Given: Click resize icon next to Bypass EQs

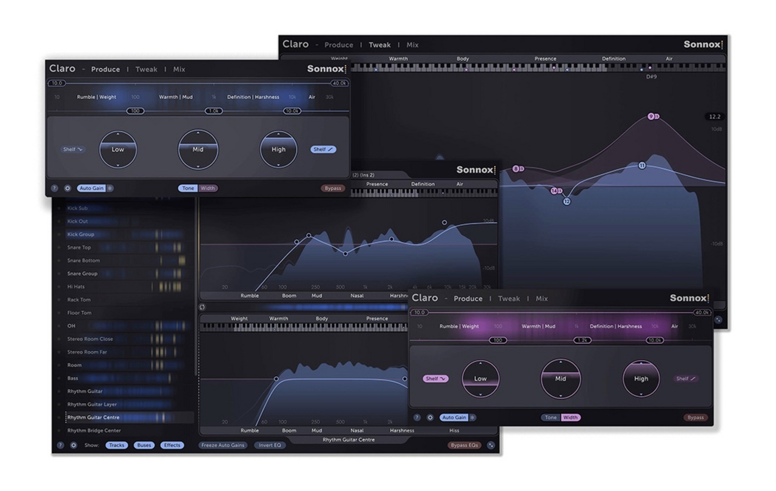Looking at the screenshot, I should pos(490,446).
